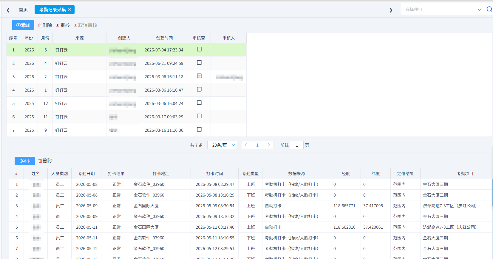Click the 共 7 条 total count text
The width and height of the screenshot is (493, 259).
(197, 145)
